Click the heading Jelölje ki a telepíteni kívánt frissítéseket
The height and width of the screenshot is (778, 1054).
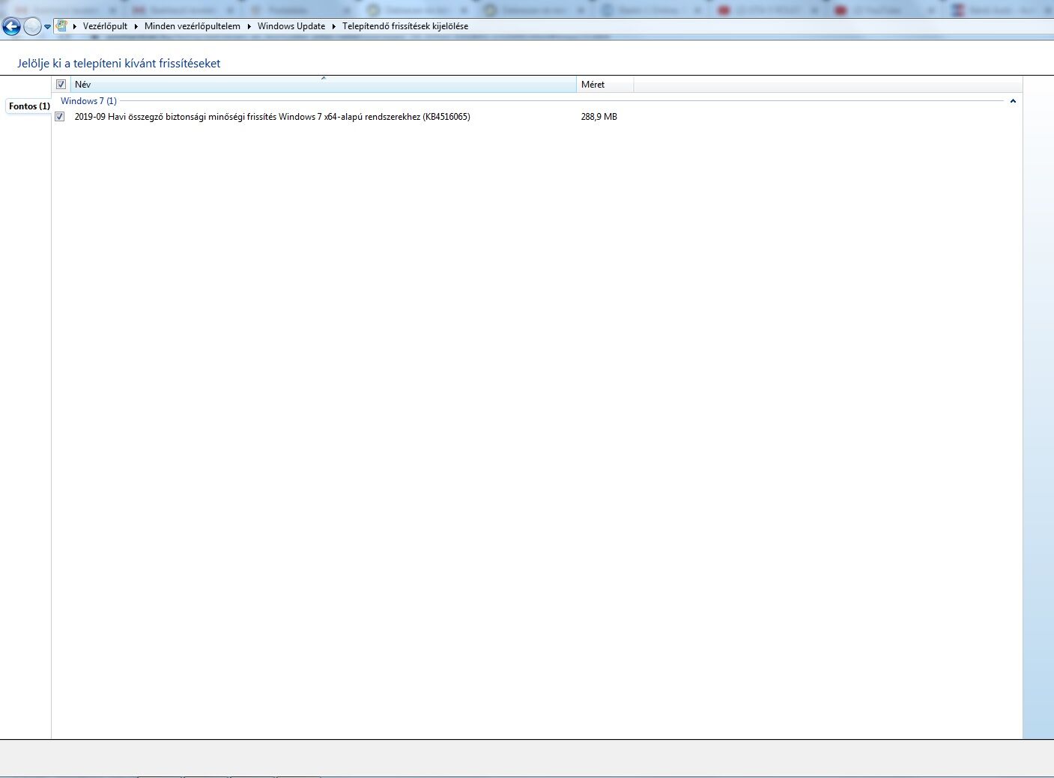tap(119, 64)
